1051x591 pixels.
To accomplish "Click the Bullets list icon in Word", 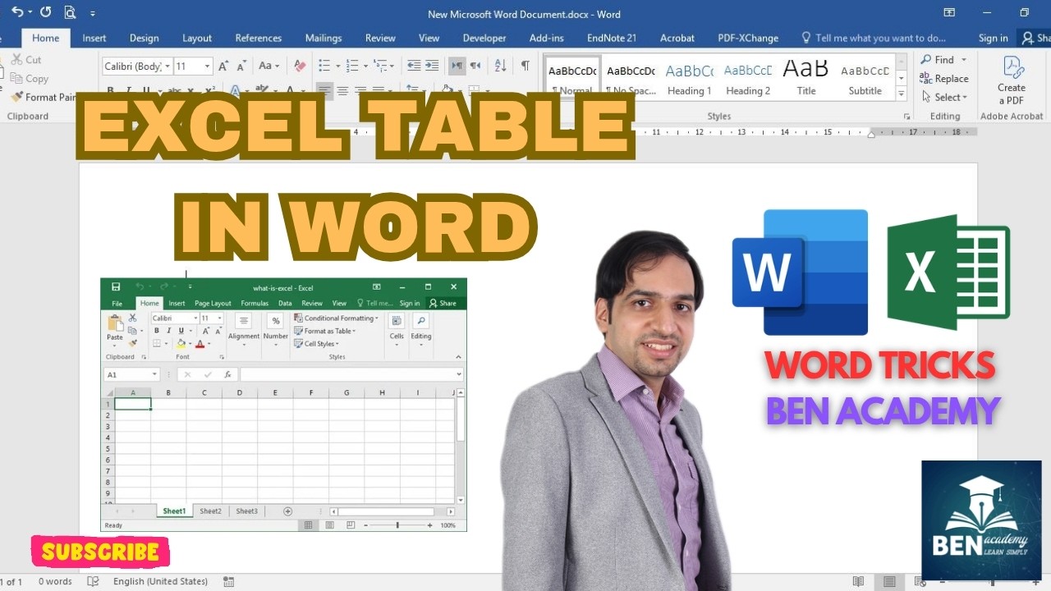I will click(324, 66).
